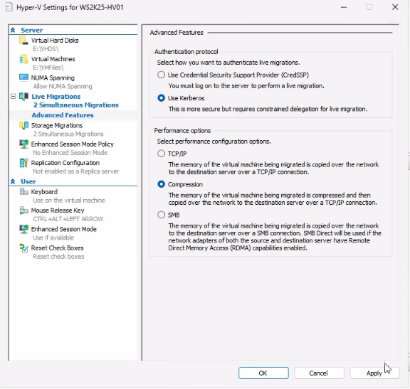Open Replication Configuration settings
The width and height of the screenshot is (410, 389).
tap(65, 163)
